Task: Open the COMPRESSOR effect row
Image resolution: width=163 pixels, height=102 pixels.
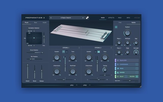Action: click(127, 65)
